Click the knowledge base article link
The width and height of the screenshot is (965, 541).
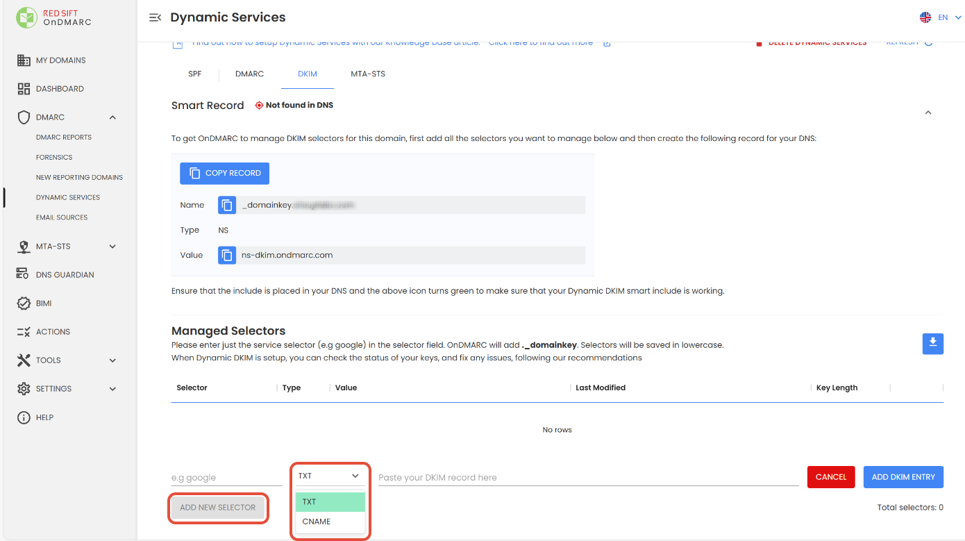point(540,43)
